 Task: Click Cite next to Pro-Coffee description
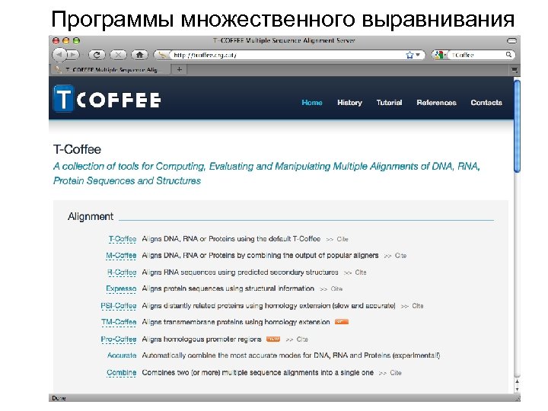[x=302, y=339]
